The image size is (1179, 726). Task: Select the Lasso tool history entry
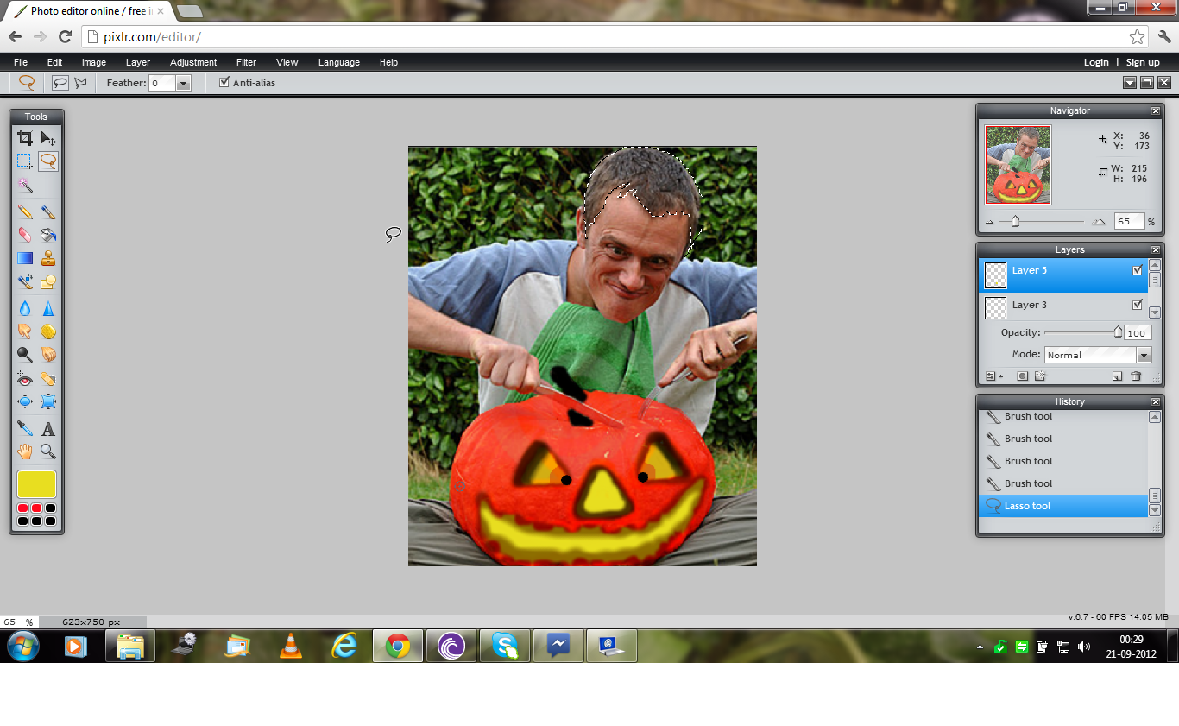tap(1063, 506)
